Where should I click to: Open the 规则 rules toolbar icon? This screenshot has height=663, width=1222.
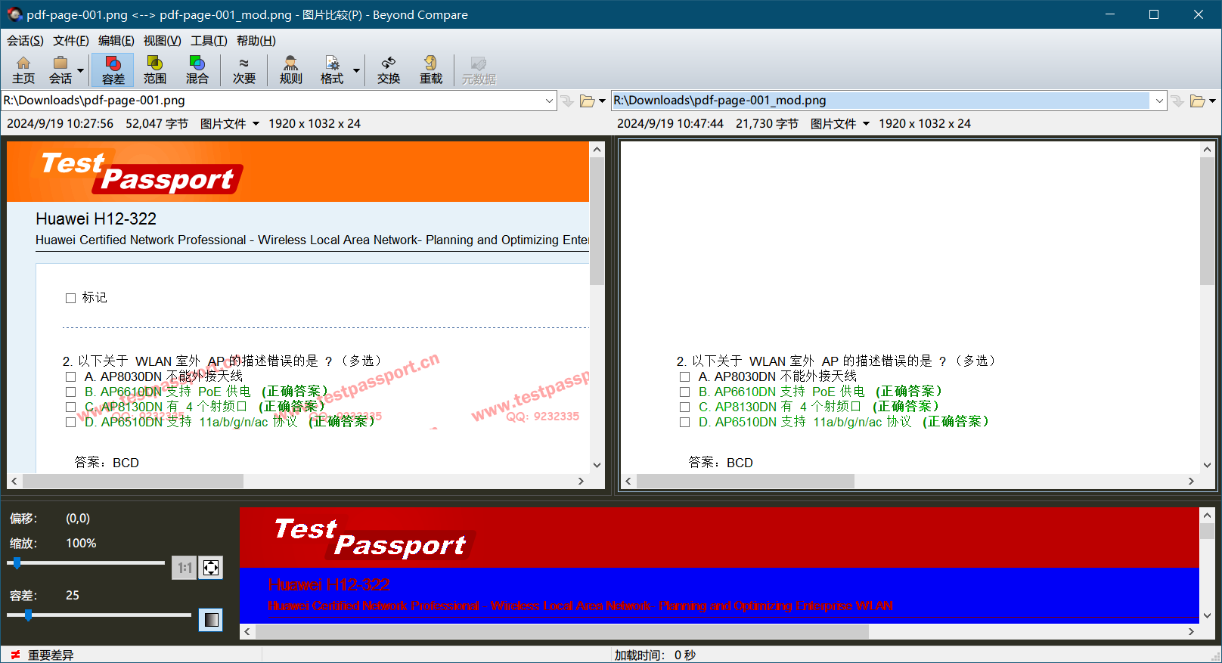click(x=291, y=70)
